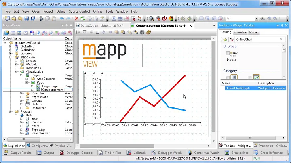
Task: Open the Configuration View tab
Action: click(x=38, y=146)
